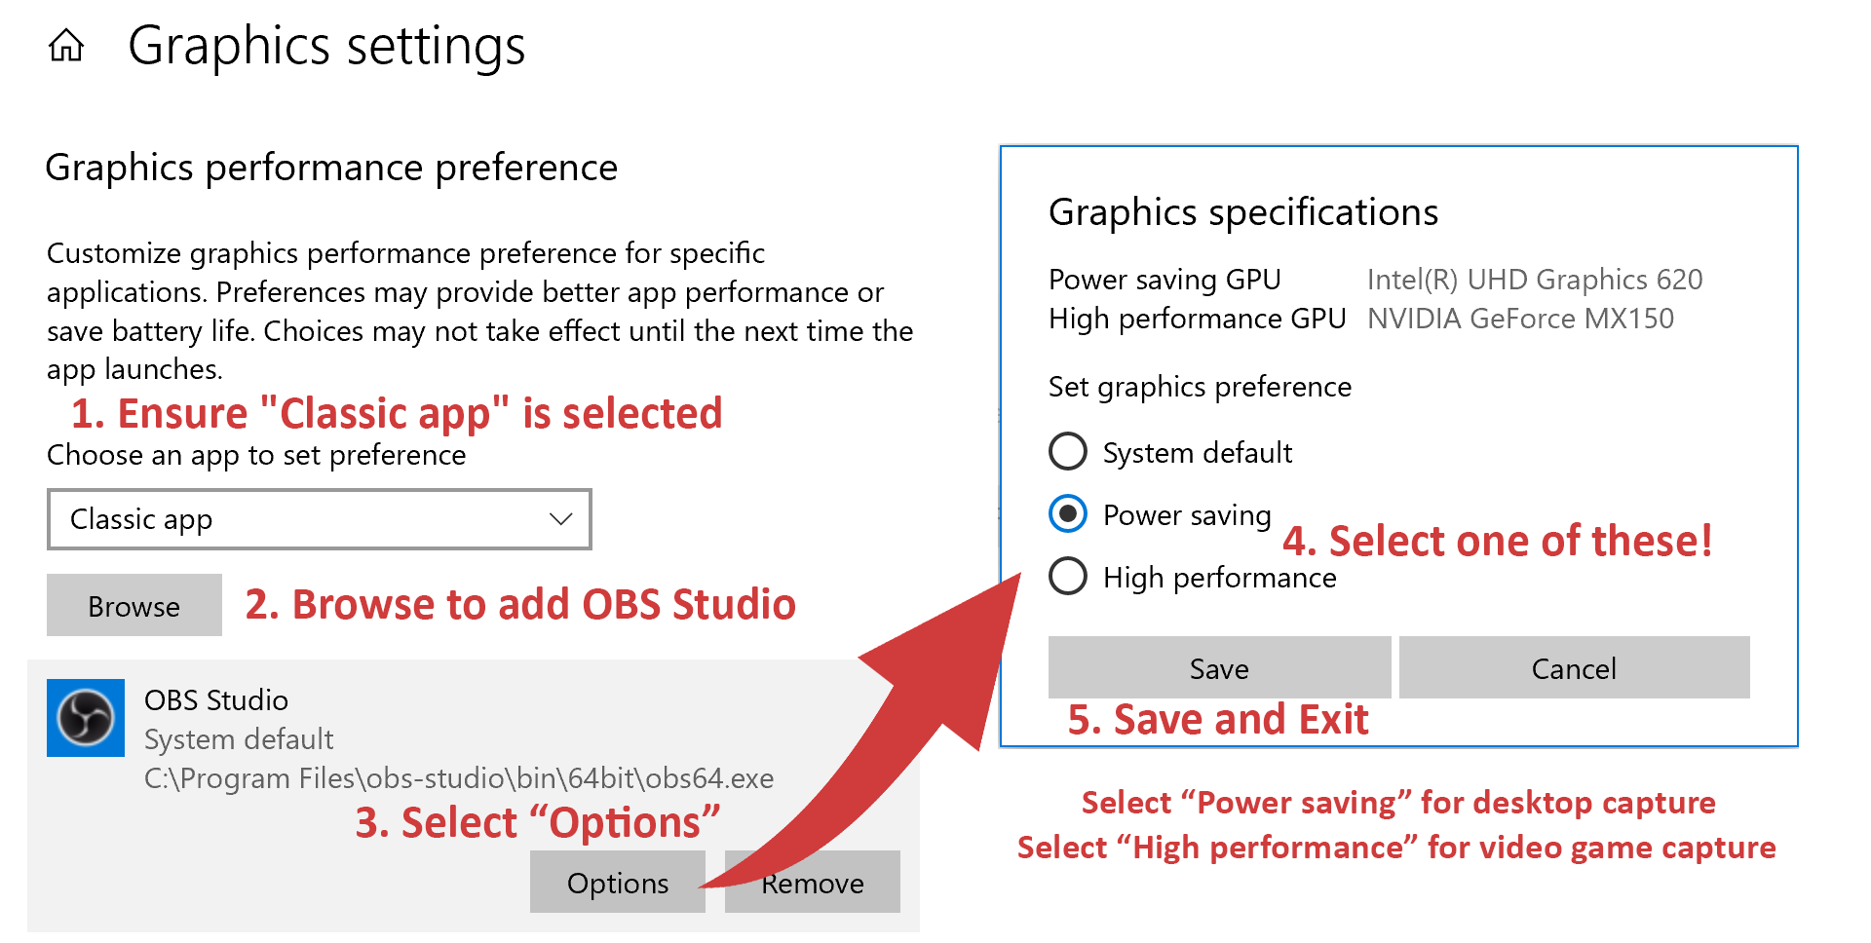The width and height of the screenshot is (1871, 943).
Task: Click the Options button for OBS Studio
Action: pyautogui.click(x=617, y=883)
